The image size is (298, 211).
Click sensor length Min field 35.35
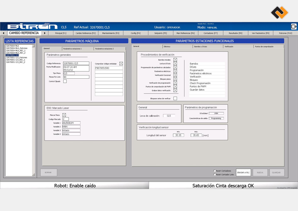tap(178, 136)
